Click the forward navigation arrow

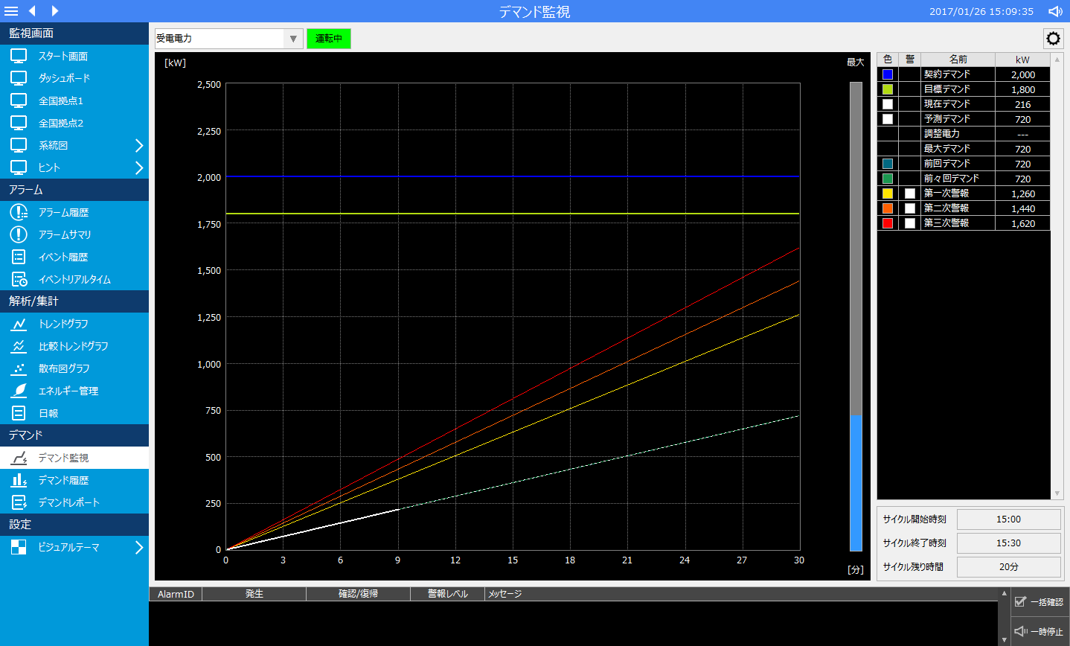point(55,11)
